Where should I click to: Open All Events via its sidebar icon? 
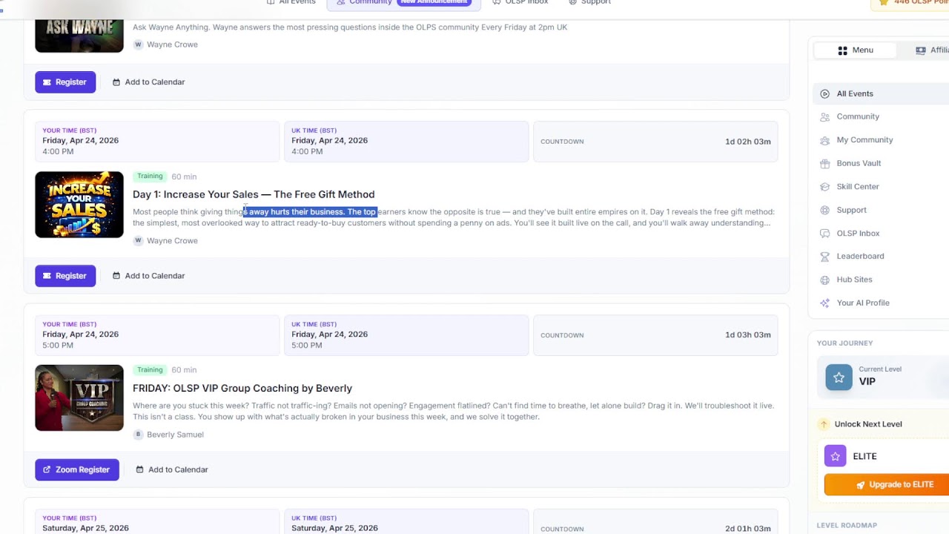point(824,93)
